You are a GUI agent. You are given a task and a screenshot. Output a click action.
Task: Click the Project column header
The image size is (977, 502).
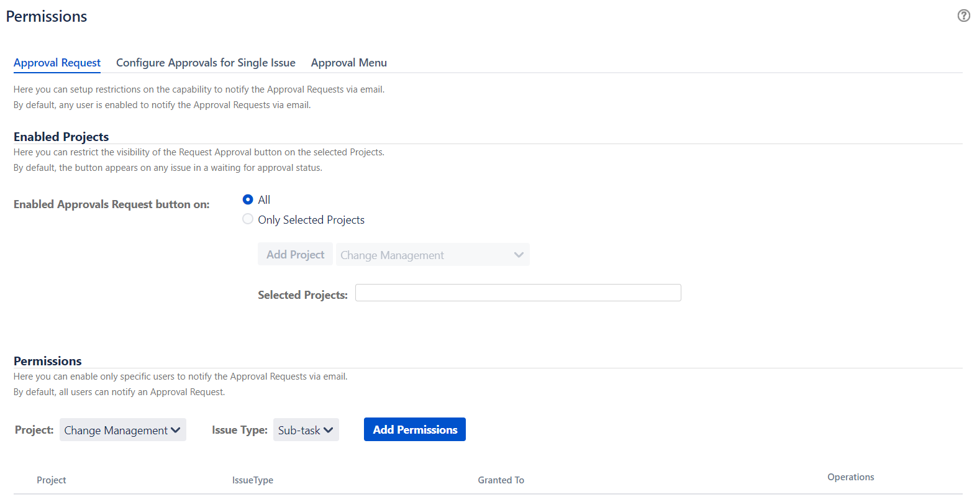point(51,480)
